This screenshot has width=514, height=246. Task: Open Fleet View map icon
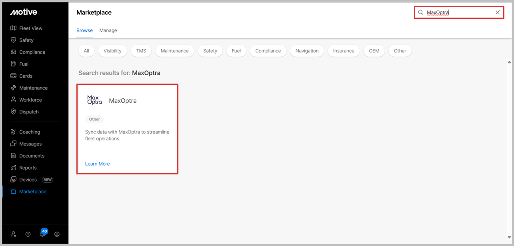pos(13,28)
